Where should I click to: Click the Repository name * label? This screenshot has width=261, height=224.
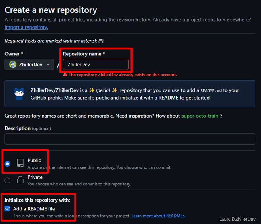84,54
